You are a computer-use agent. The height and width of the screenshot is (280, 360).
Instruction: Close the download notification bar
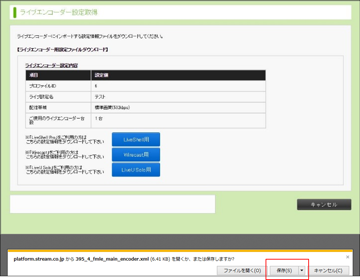(x=348, y=257)
